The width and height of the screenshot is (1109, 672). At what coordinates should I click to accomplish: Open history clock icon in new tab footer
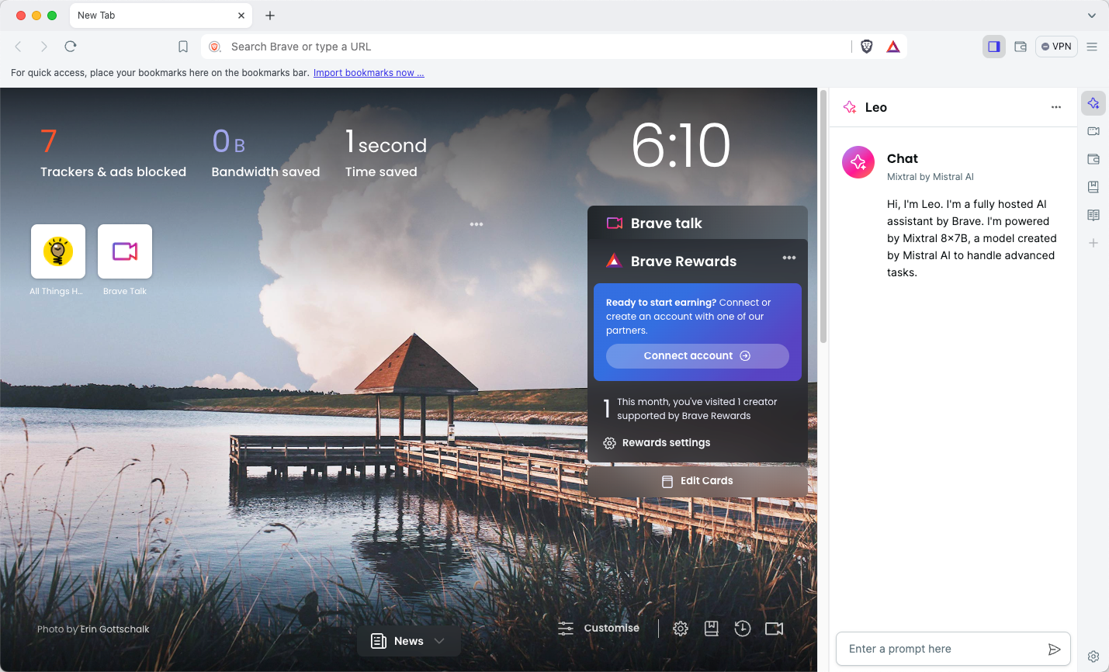(x=743, y=629)
